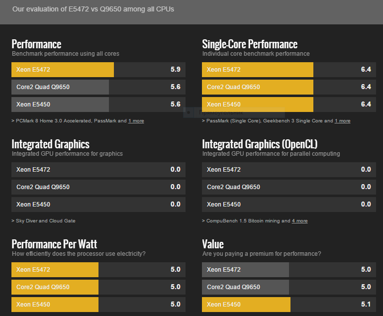Click Xeon E5450 bar in Single-Core Performance

click(289, 105)
